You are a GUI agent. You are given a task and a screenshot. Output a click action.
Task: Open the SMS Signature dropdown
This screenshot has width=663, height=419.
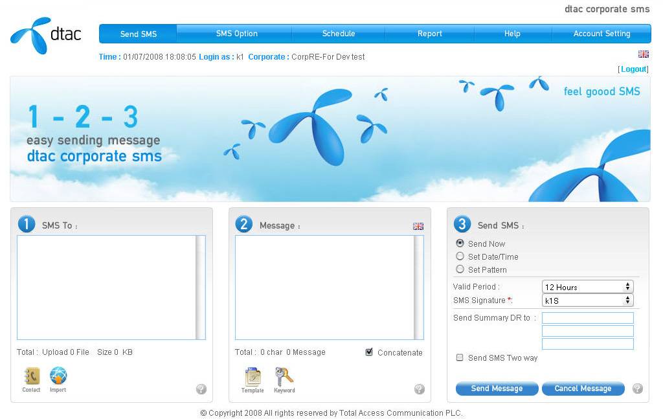(x=588, y=300)
